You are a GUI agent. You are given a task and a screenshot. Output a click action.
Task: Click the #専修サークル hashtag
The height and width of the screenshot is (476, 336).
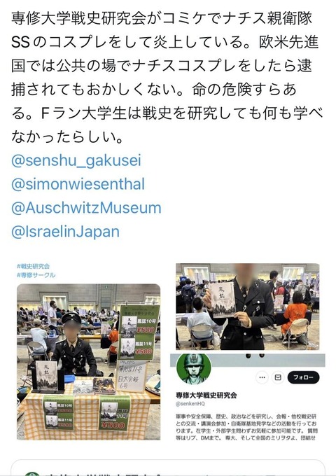(36, 275)
